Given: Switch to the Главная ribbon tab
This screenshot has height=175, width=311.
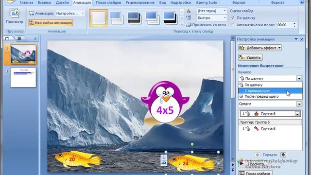Looking at the screenshot, I should (26, 2).
